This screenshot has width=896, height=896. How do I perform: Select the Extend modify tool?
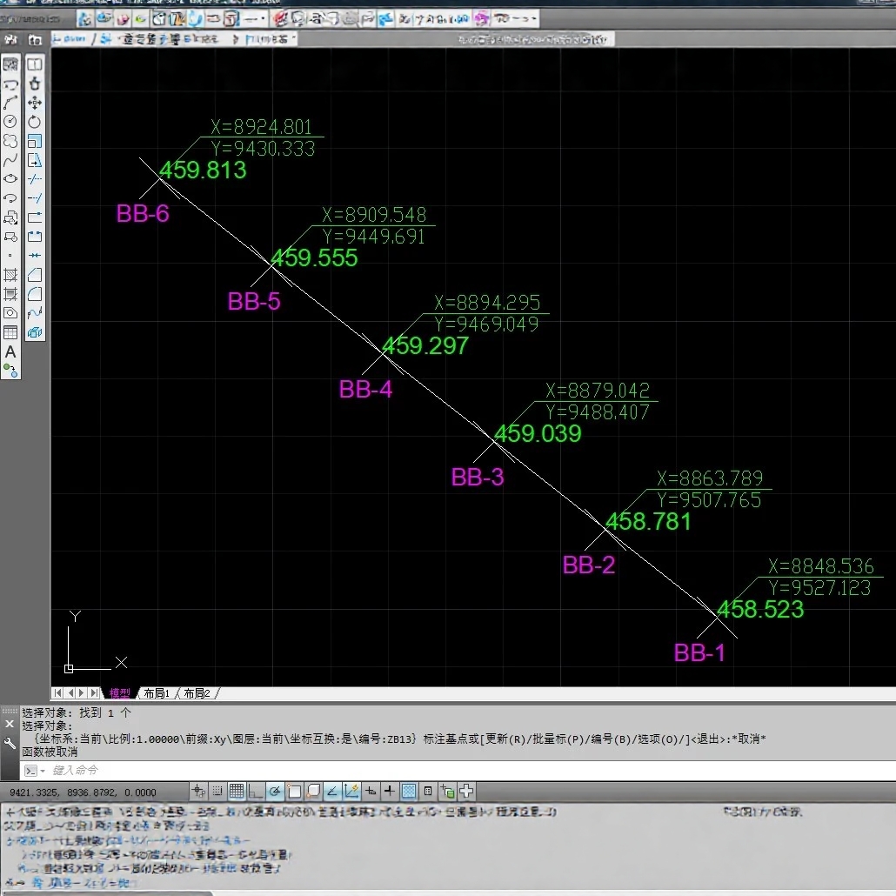click(35, 198)
